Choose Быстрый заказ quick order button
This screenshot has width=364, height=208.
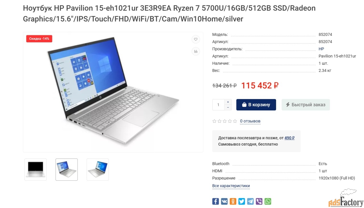[306, 105]
